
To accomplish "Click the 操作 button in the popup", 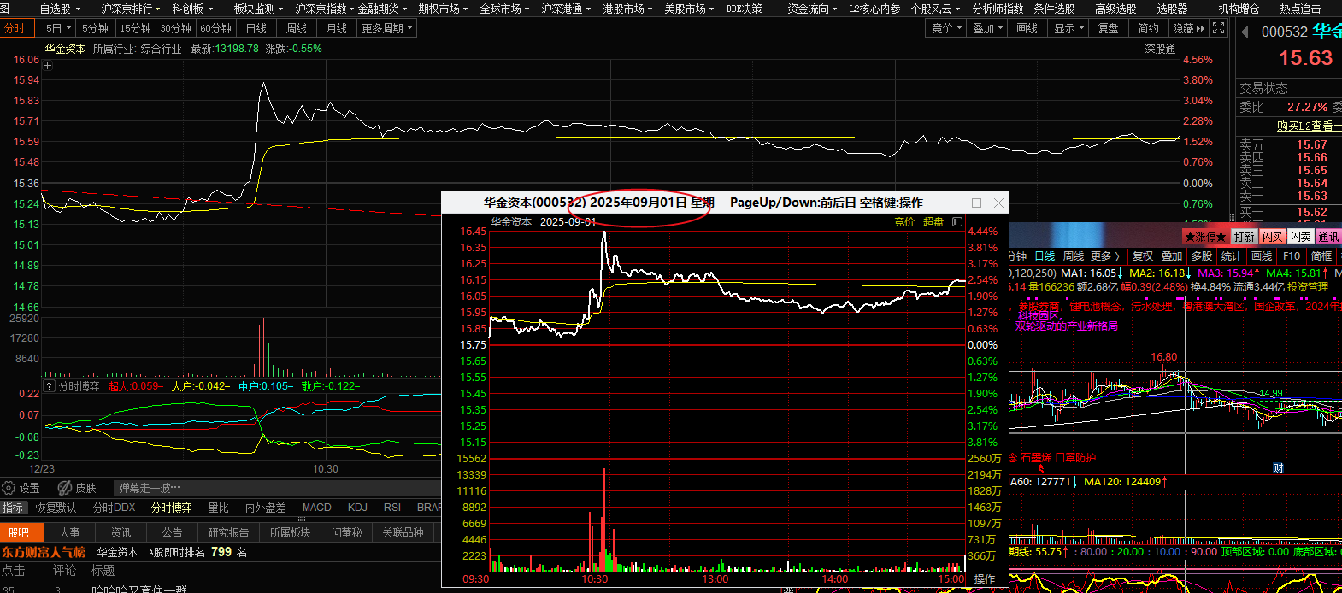I will [x=985, y=578].
